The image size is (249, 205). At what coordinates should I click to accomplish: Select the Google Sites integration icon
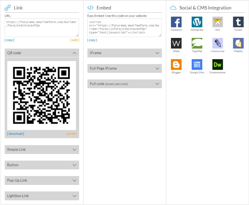pos(197,65)
